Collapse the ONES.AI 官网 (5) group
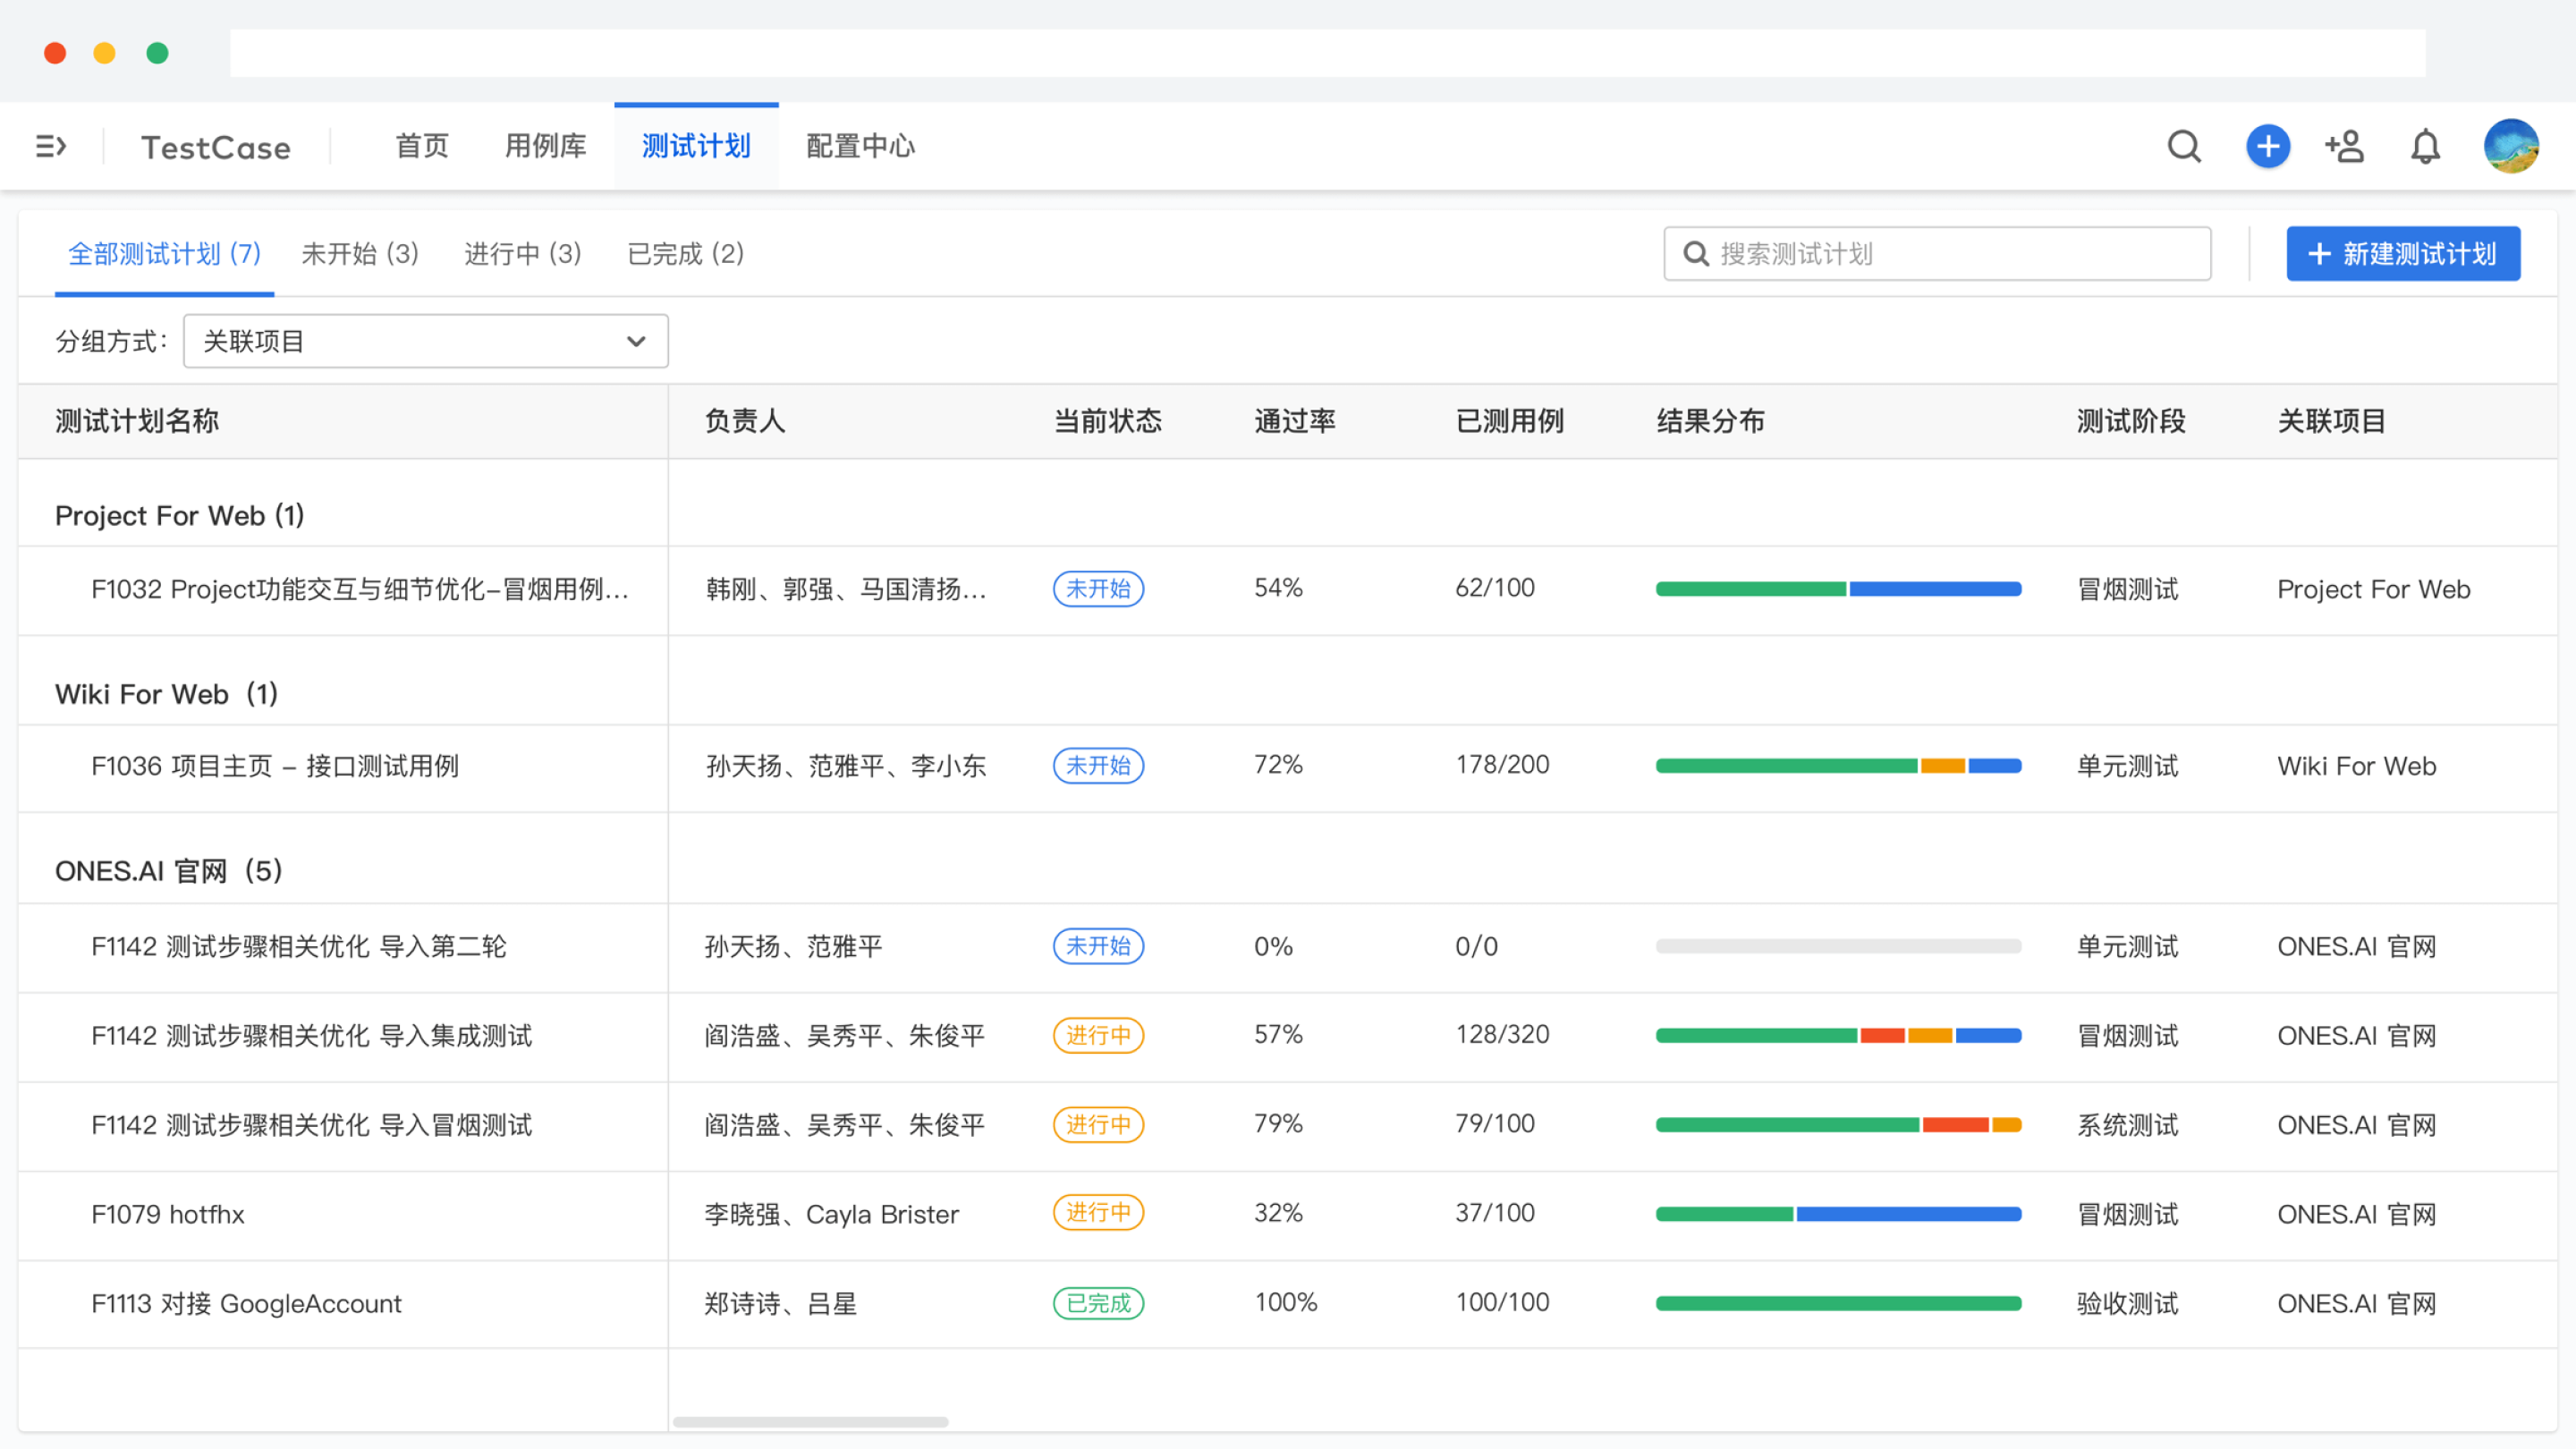This screenshot has width=2576, height=1449. tap(168, 871)
